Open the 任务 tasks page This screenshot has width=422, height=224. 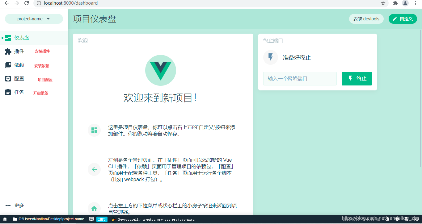34,92
